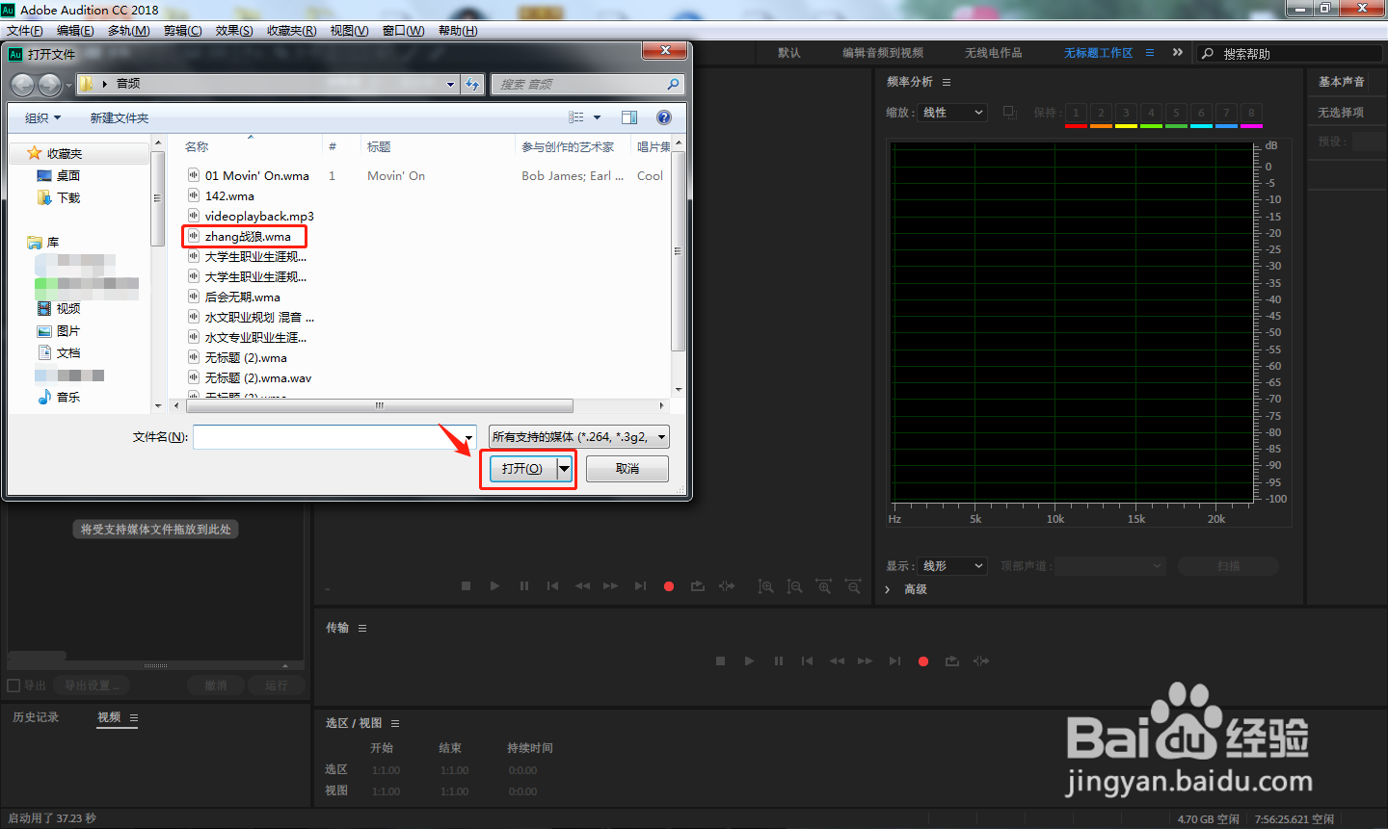This screenshot has width=1388, height=829.
Task: Open the 频率分析 panel menu icon
Action: [x=947, y=83]
